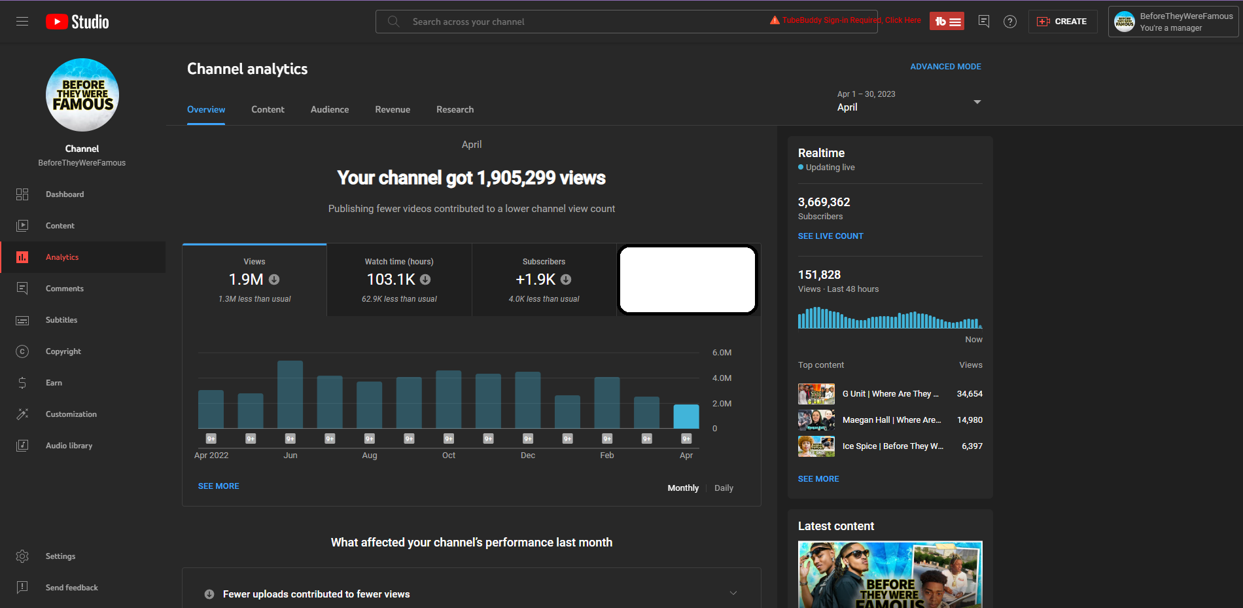Open Subtitles in the sidebar
This screenshot has width=1243, height=608.
tap(82, 320)
